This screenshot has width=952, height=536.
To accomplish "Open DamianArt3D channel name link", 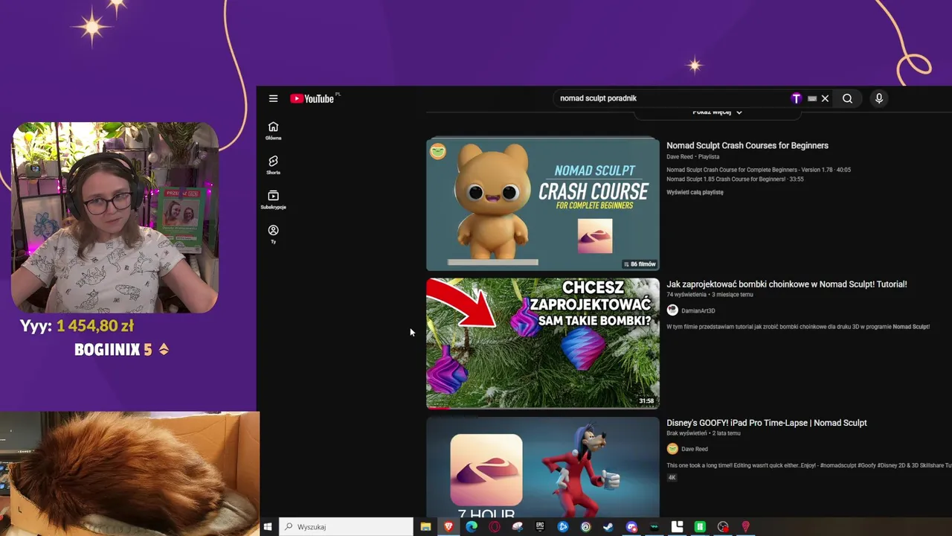I will pyautogui.click(x=698, y=310).
